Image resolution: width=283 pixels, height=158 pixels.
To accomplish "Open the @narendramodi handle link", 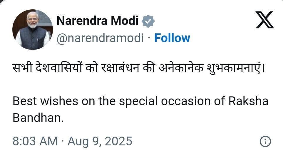I will pos(100,38).
